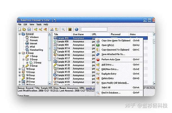Choose Edit/View Entry... in context menu

[x=119, y=69]
